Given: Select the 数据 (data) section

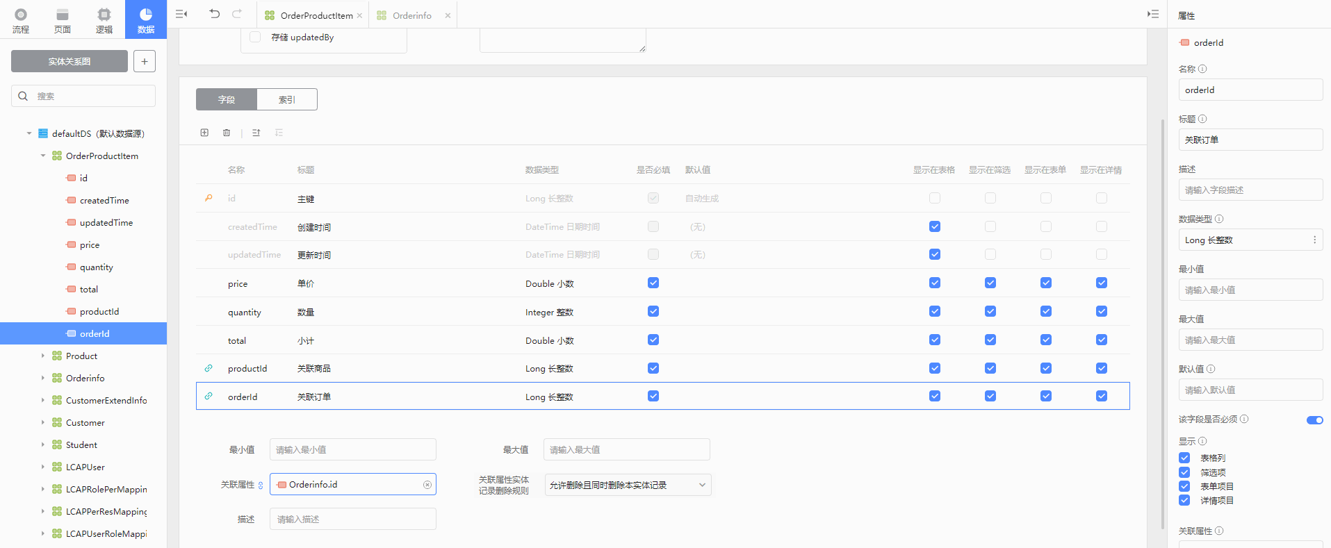Looking at the screenshot, I should pyautogui.click(x=146, y=19).
